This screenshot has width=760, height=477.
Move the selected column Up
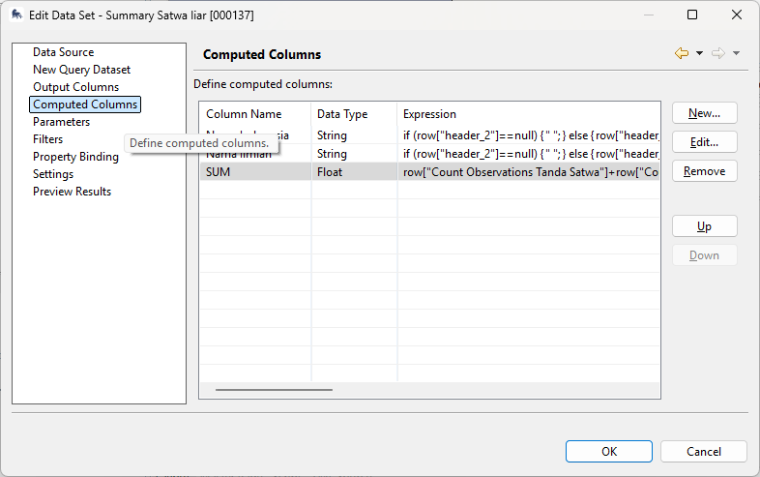704,226
